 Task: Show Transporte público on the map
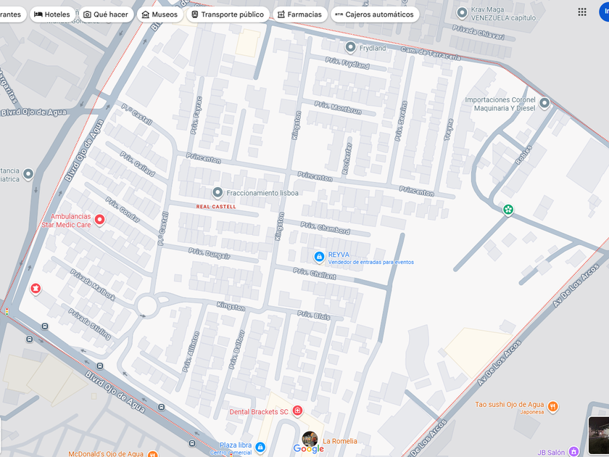click(x=228, y=15)
